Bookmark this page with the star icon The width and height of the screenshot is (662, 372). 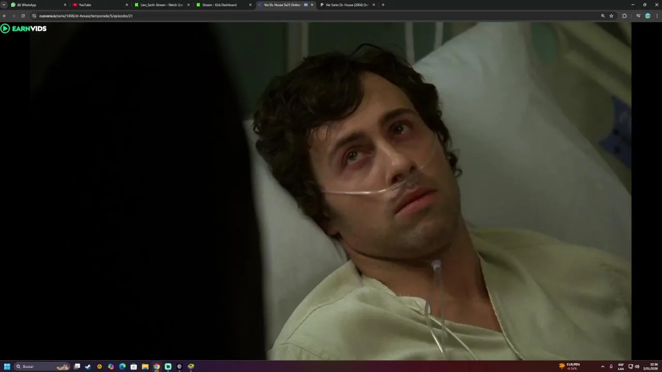point(611,16)
